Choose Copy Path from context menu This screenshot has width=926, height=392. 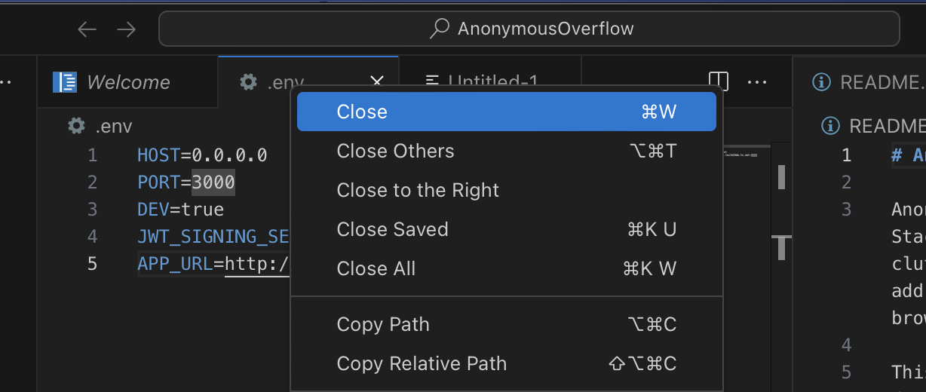click(x=507, y=324)
